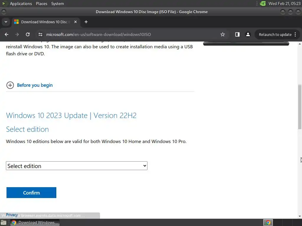Click the Applications menu logo icon
The width and height of the screenshot is (302, 226).
[x=5, y=4]
